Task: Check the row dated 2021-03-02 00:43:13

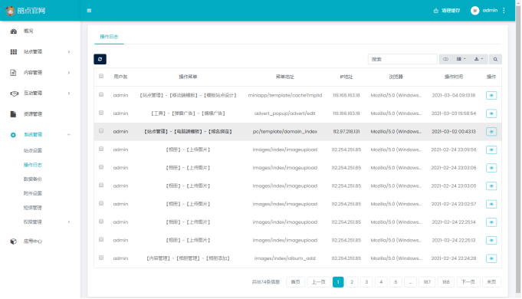Action: pos(101,131)
